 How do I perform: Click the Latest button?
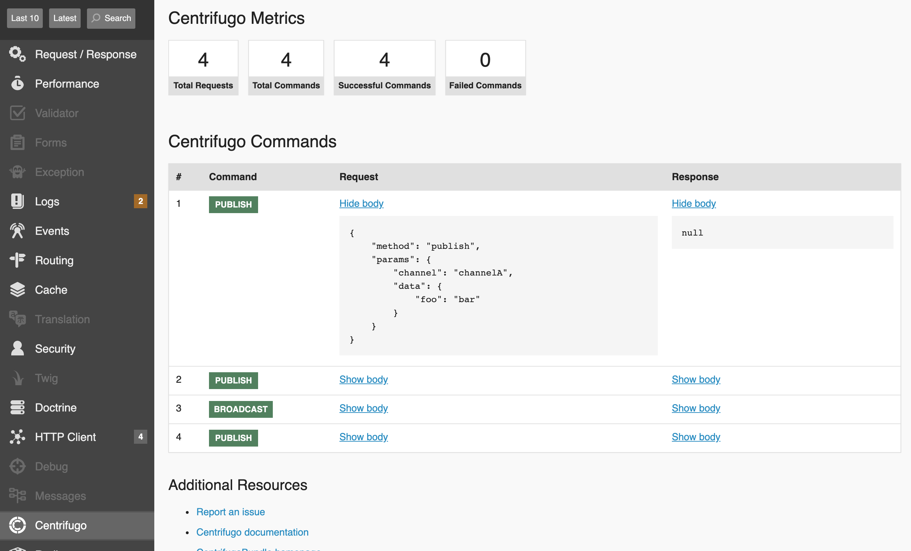(x=65, y=18)
